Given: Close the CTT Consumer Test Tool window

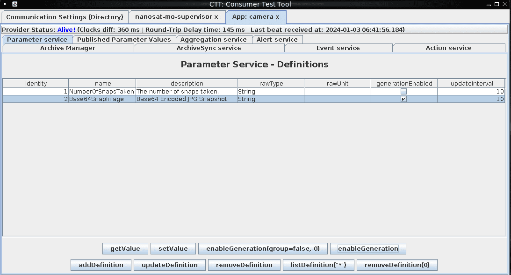Looking at the screenshot, I should (504, 4).
